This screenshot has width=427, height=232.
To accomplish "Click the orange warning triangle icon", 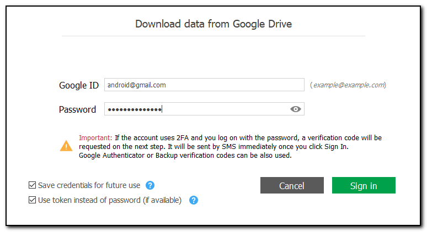I will click(66, 146).
